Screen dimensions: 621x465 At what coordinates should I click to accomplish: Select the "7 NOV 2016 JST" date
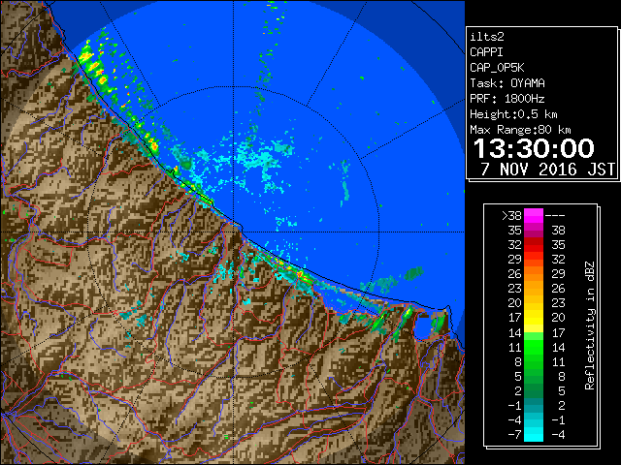click(x=547, y=170)
